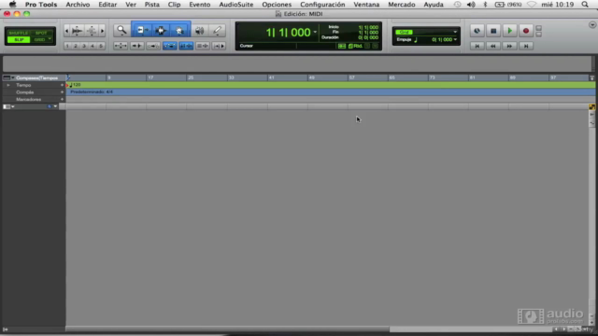Open Grid value dropdown
Screen dimensions: 598x336
455,32
